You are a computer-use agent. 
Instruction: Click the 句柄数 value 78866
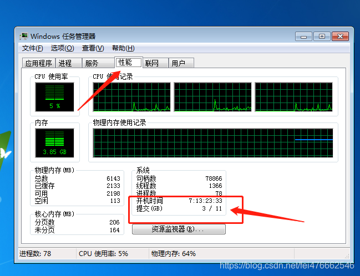pyautogui.click(x=214, y=178)
